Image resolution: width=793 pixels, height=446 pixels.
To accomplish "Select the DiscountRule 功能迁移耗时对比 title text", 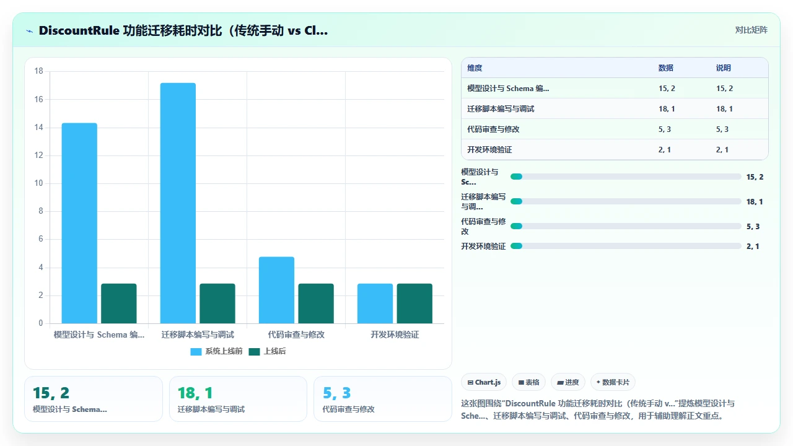I will pyautogui.click(x=183, y=30).
